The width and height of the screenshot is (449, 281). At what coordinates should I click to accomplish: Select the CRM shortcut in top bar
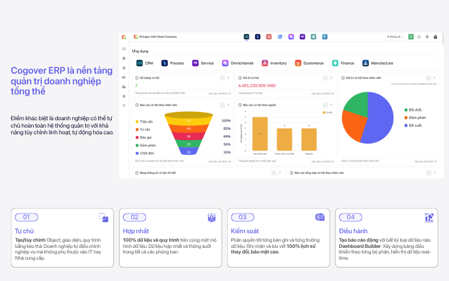[x=246, y=37]
